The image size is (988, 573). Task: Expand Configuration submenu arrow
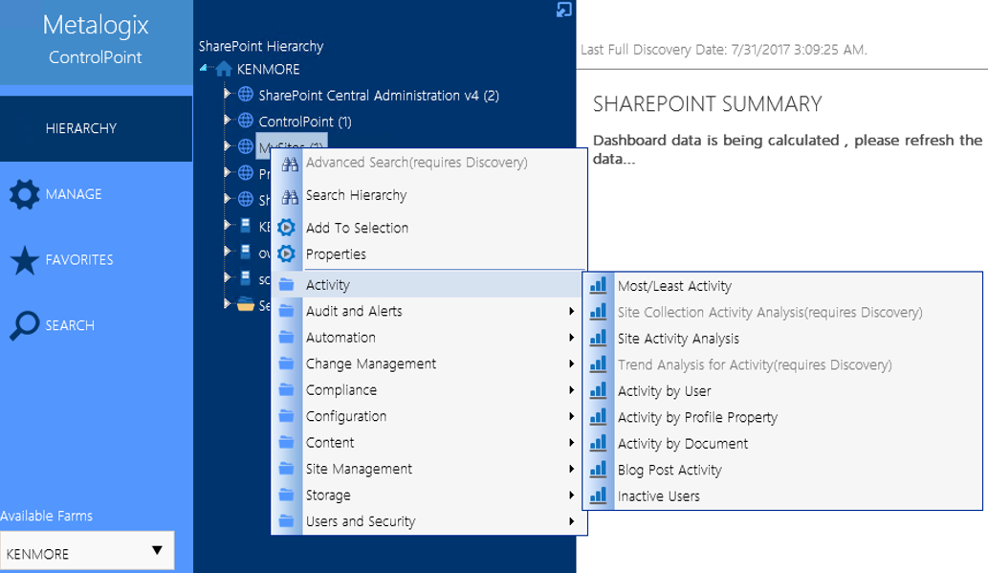point(571,416)
